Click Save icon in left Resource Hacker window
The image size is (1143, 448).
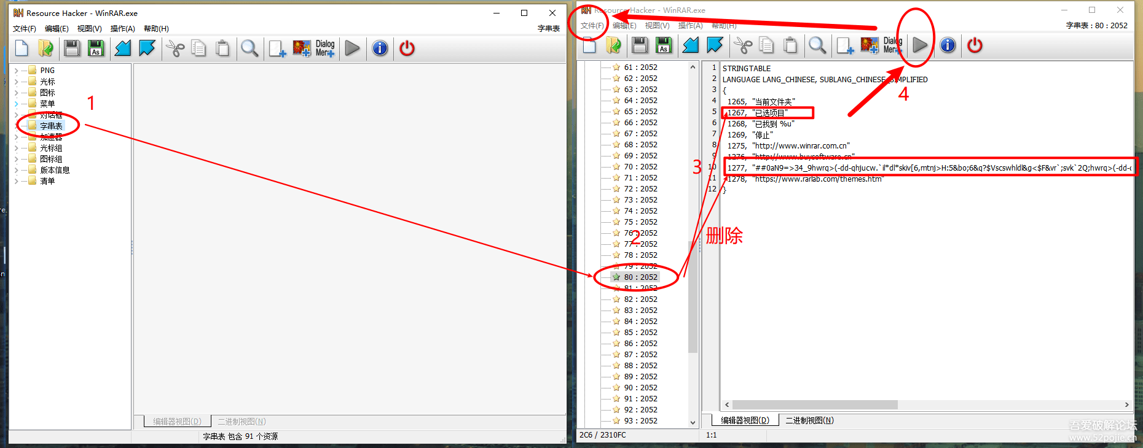pyautogui.click(x=72, y=48)
